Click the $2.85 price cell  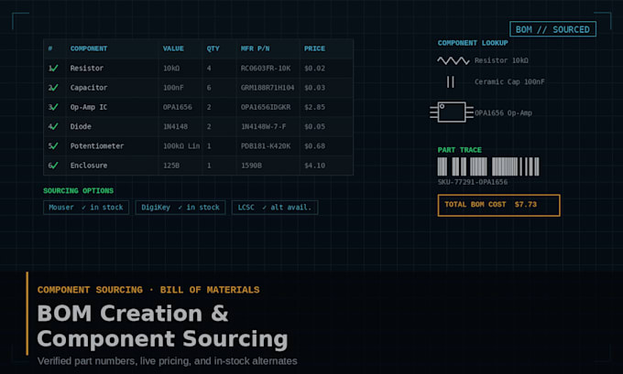coord(314,107)
